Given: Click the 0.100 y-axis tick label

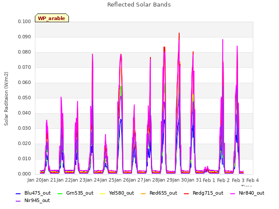Looking at the screenshot, I should 24,22.
